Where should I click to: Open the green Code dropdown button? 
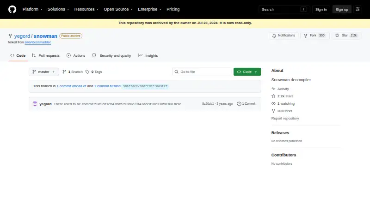tap(247, 72)
